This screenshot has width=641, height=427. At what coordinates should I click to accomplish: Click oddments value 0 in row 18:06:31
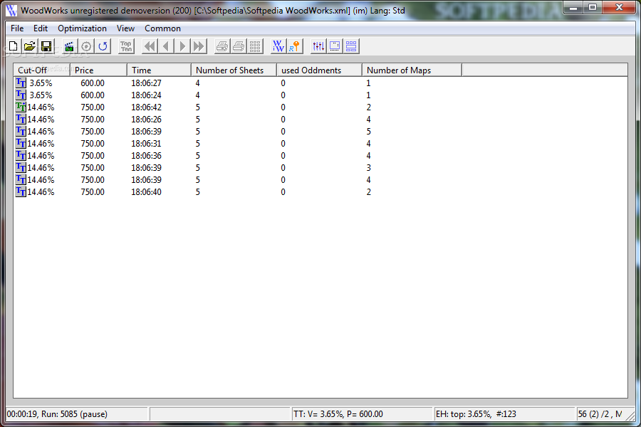tap(283, 144)
